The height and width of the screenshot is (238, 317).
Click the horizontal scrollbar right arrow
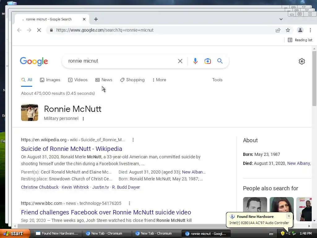(309, 226)
